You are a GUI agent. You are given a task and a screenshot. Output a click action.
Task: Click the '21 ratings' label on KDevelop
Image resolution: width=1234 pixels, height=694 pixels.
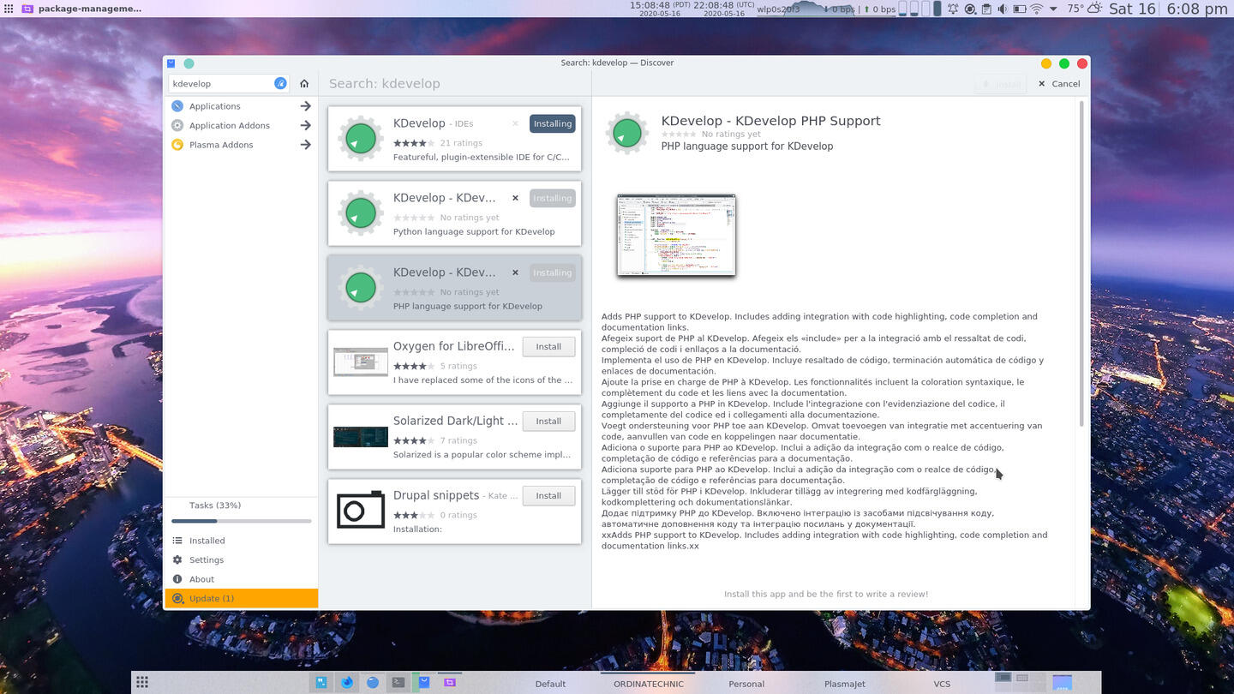pyautogui.click(x=461, y=143)
